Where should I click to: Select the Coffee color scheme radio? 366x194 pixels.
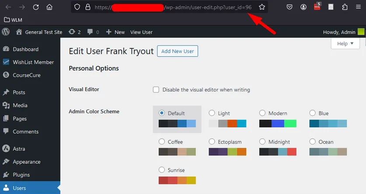point(161,142)
